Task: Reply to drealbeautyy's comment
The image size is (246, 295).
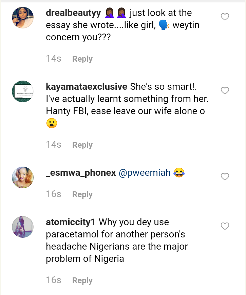Action: click(x=82, y=59)
